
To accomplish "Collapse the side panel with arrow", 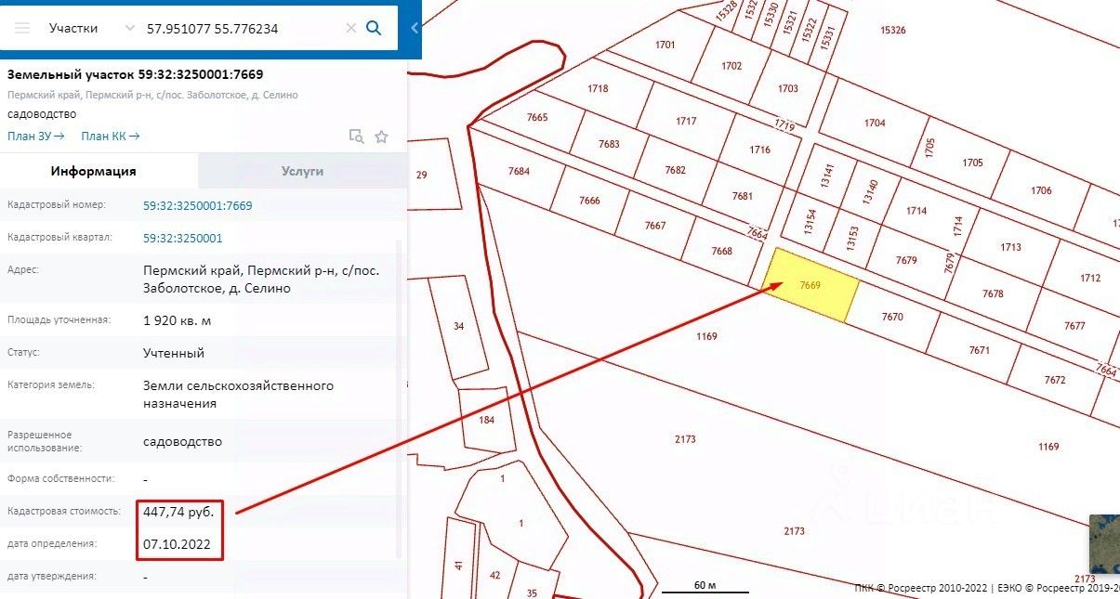I will (x=415, y=28).
